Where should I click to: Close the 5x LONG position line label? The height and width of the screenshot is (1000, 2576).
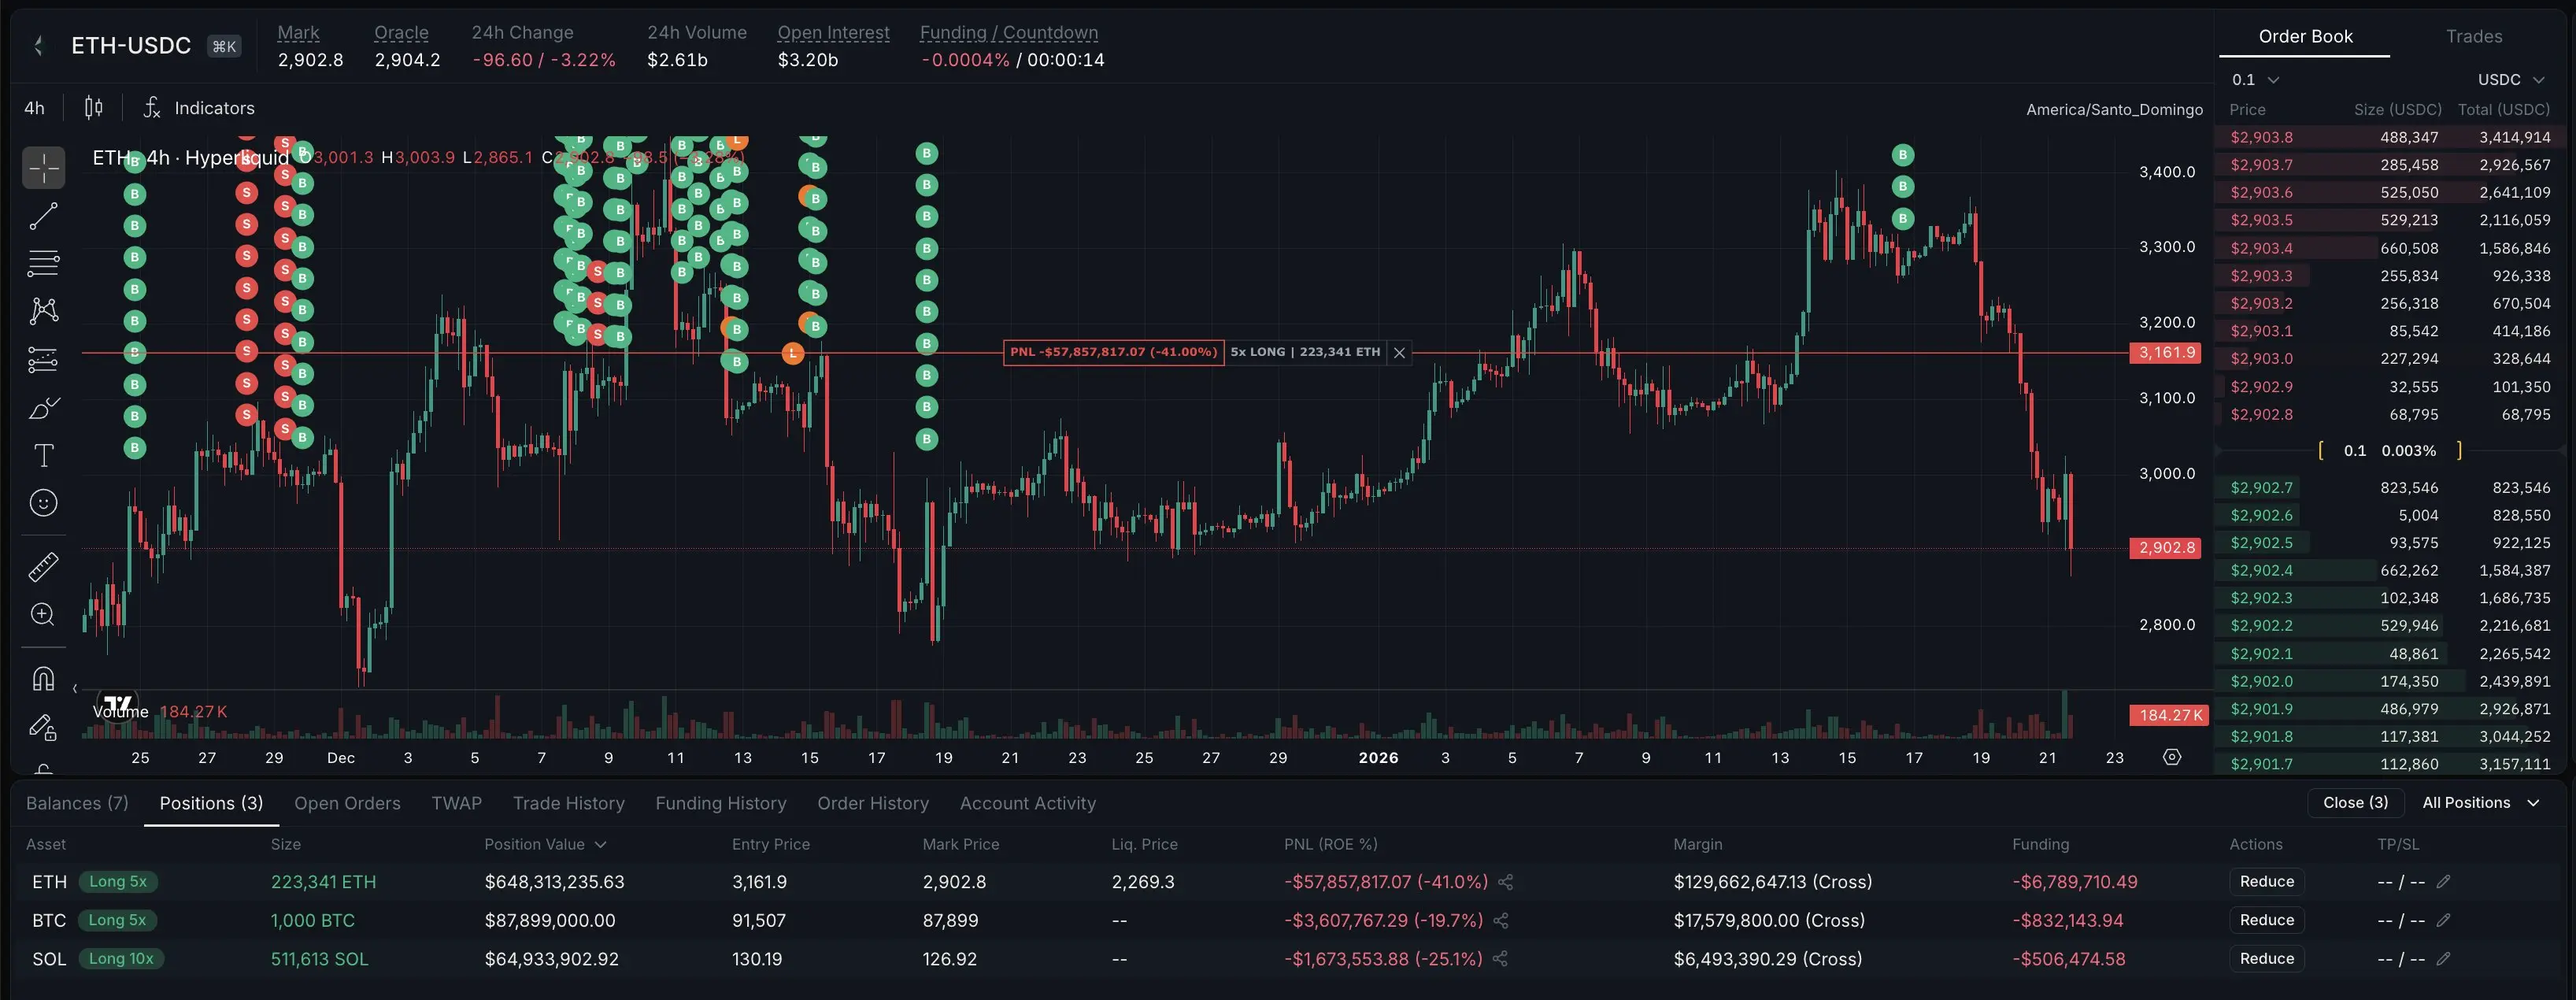[x=1399, y=353]
